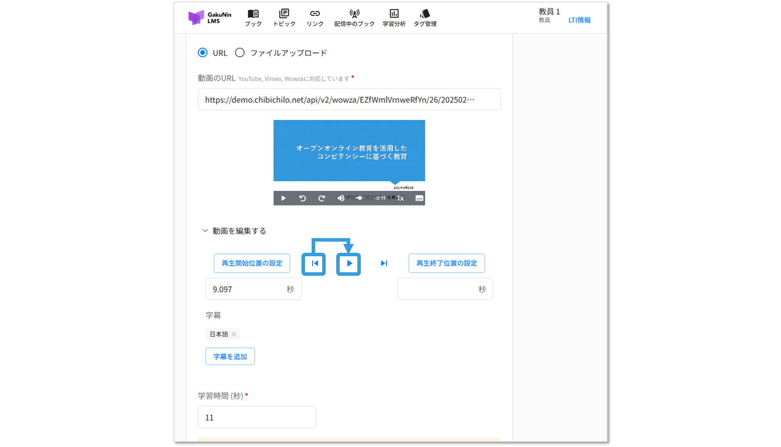This screenshot has width=781, height=447.
Task: Remove the 日本語 subtitle tag
Action: pos(234,334)
